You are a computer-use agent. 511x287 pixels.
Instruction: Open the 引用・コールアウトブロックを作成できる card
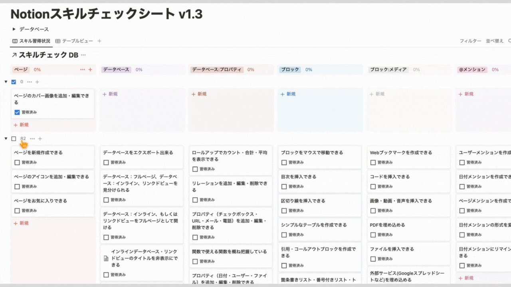(x=320, y=257)
